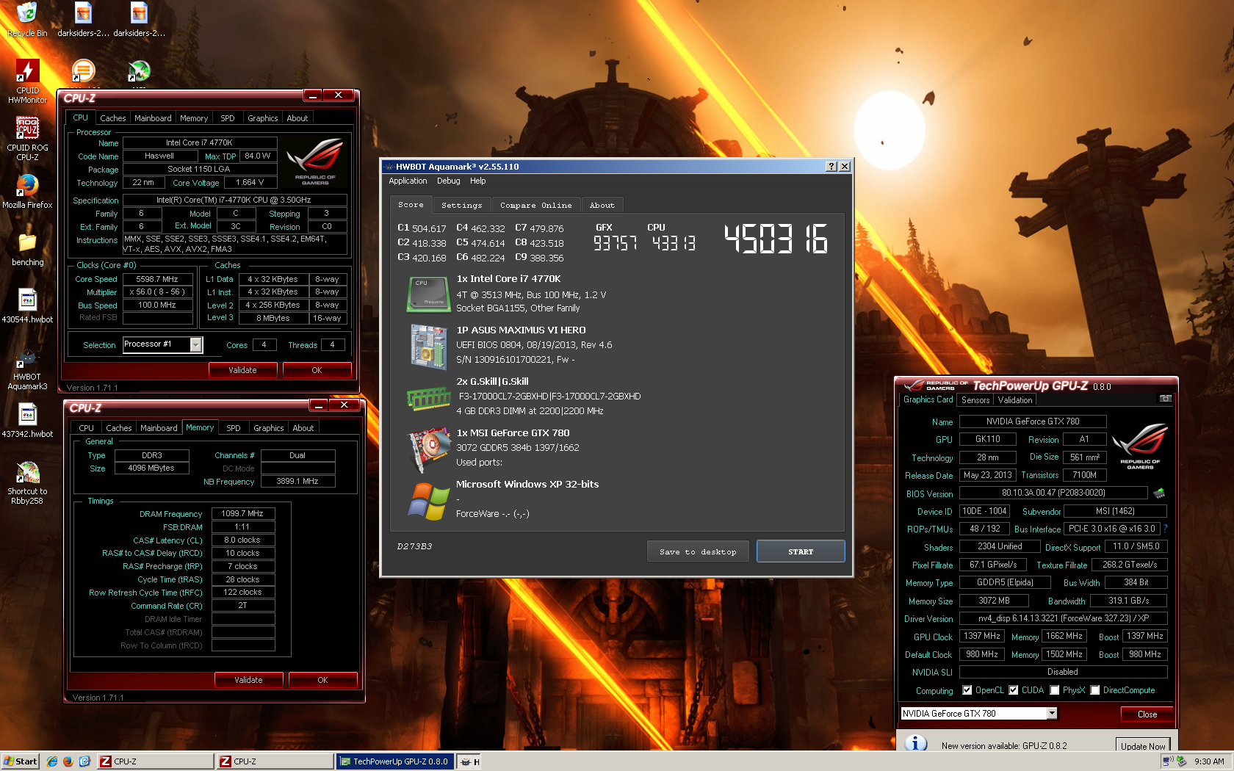Select Score tab in Aquamark
Viewport: 1234px width, 771px height.
click(411, 205)
